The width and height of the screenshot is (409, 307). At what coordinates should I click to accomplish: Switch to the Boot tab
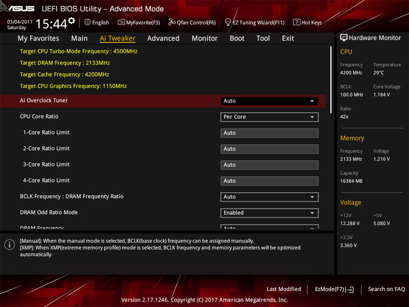[x=237, y=39]
